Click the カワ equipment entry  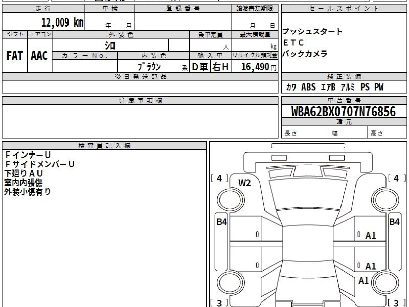(x=291, y=88)
